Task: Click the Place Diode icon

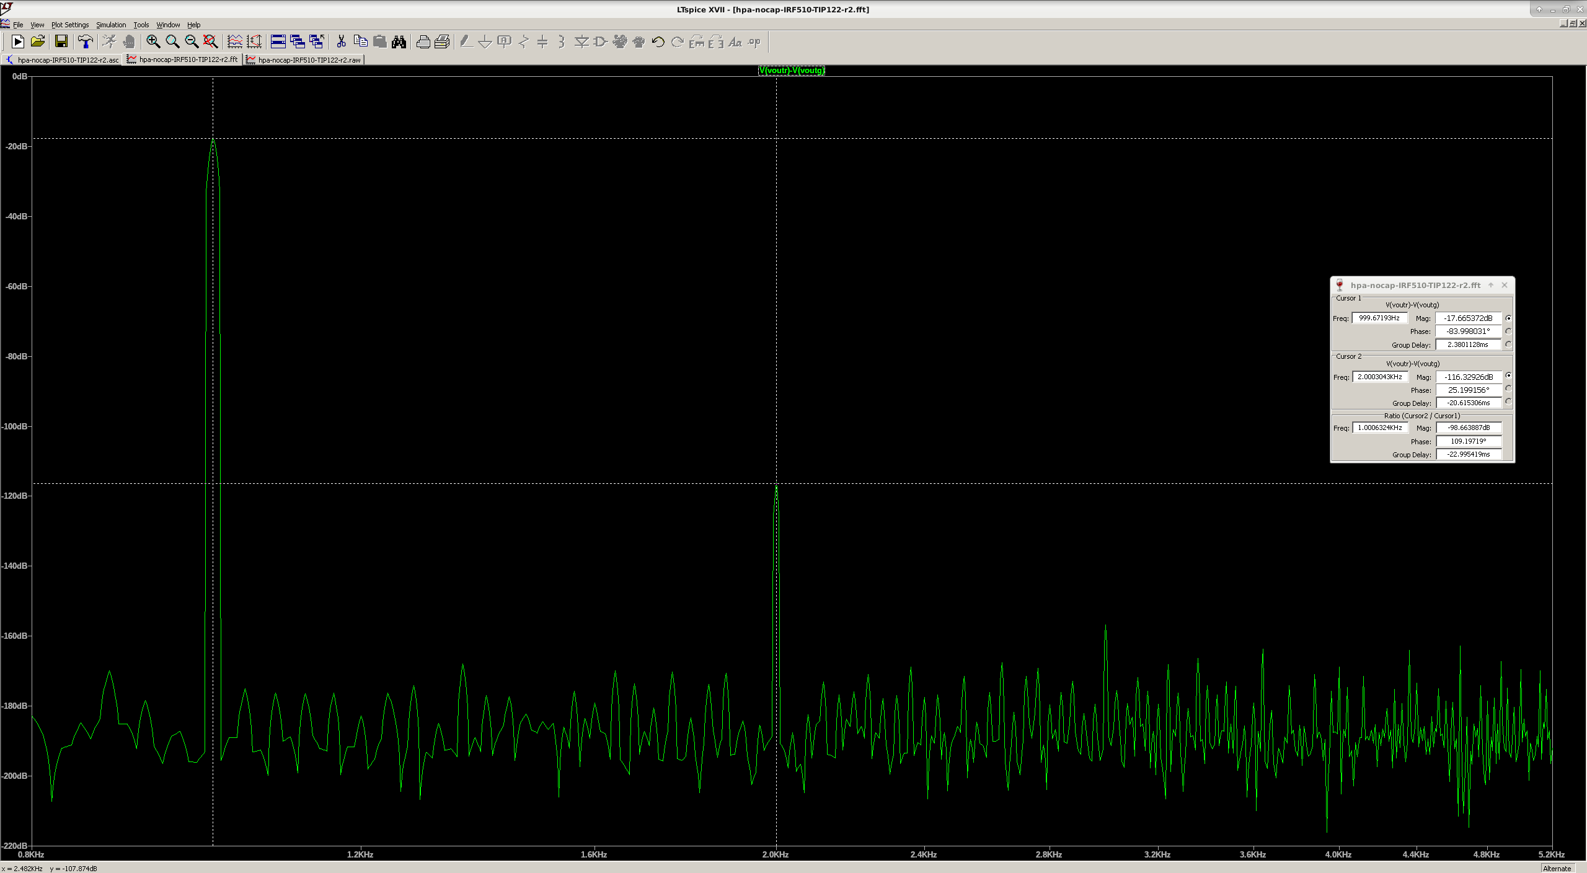Action: [581, 42]
